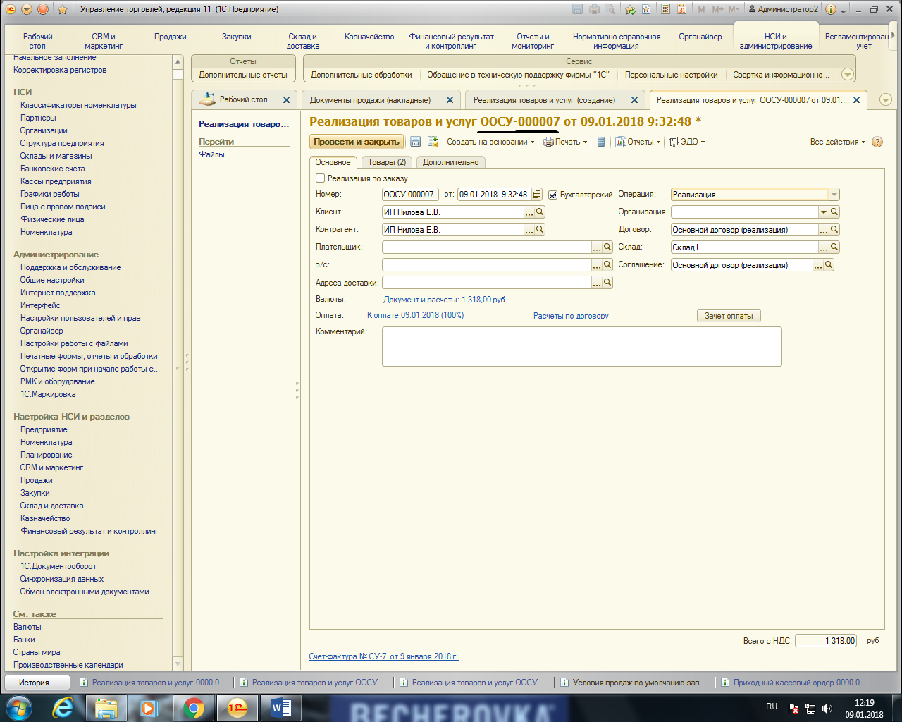Switch to the Товары (2) tab
The image size is (902, 722).
coord(386,162)
